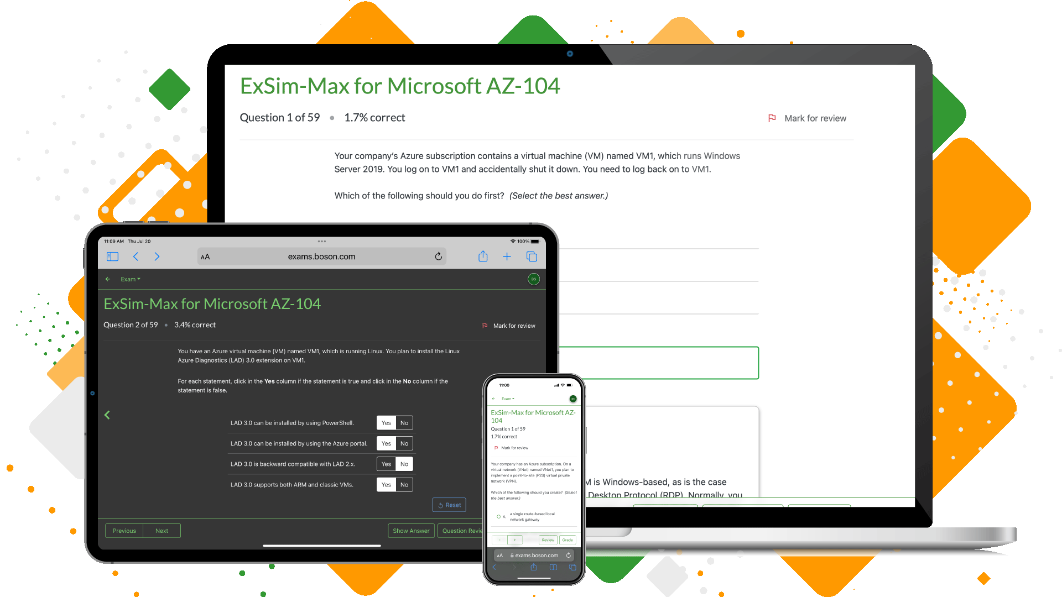The width and height of the screenshot is (1062, 597).
Task: Click the Previous button on tablet exam
Action: point(124,531)
